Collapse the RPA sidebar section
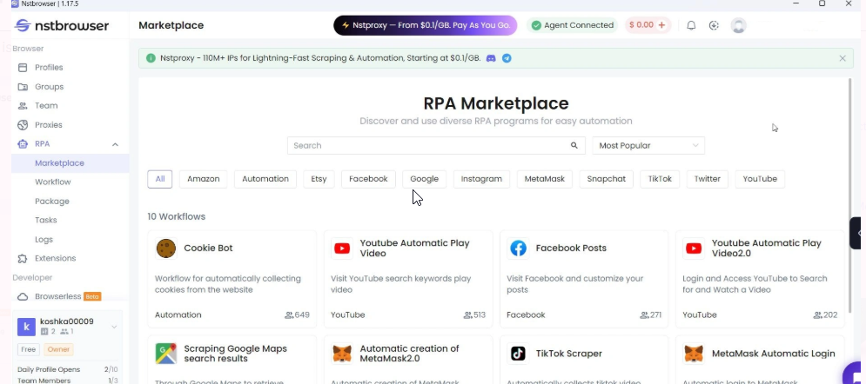Screen dimensions: 866x384 [115, 144]
